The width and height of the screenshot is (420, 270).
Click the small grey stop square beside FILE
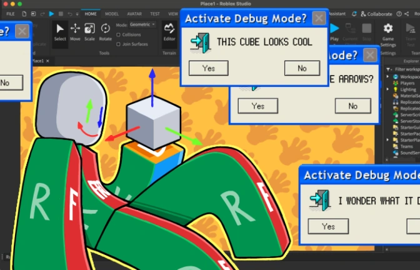point(61,14)
